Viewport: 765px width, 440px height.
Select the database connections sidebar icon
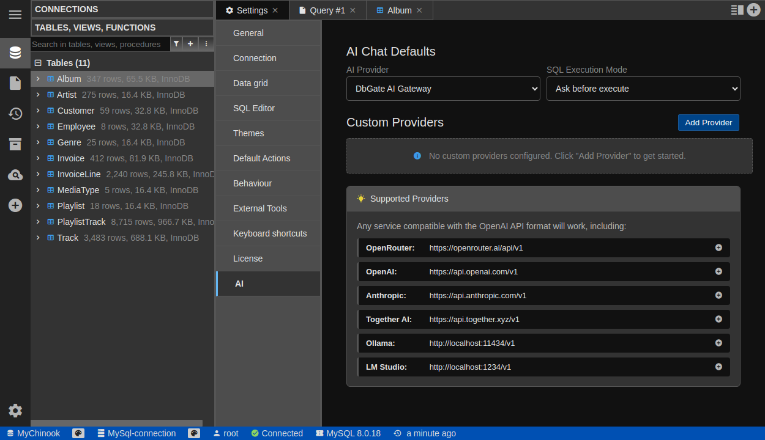[x=15, y=53]
